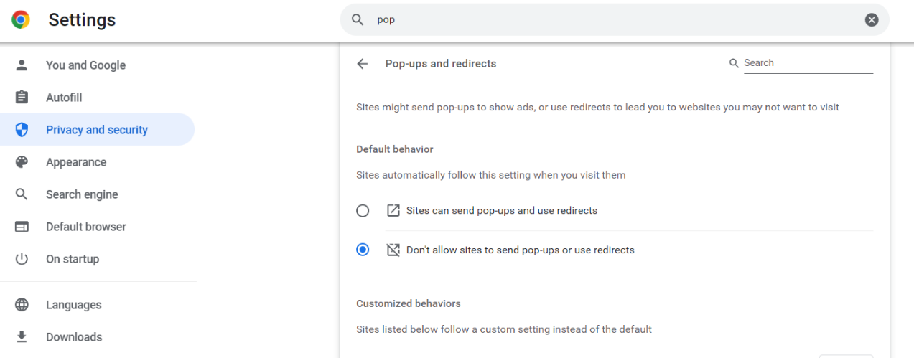Clear the search text with the X icon
Image resolution: width=914 pixels, height=358 pixels.
point(872,20)
